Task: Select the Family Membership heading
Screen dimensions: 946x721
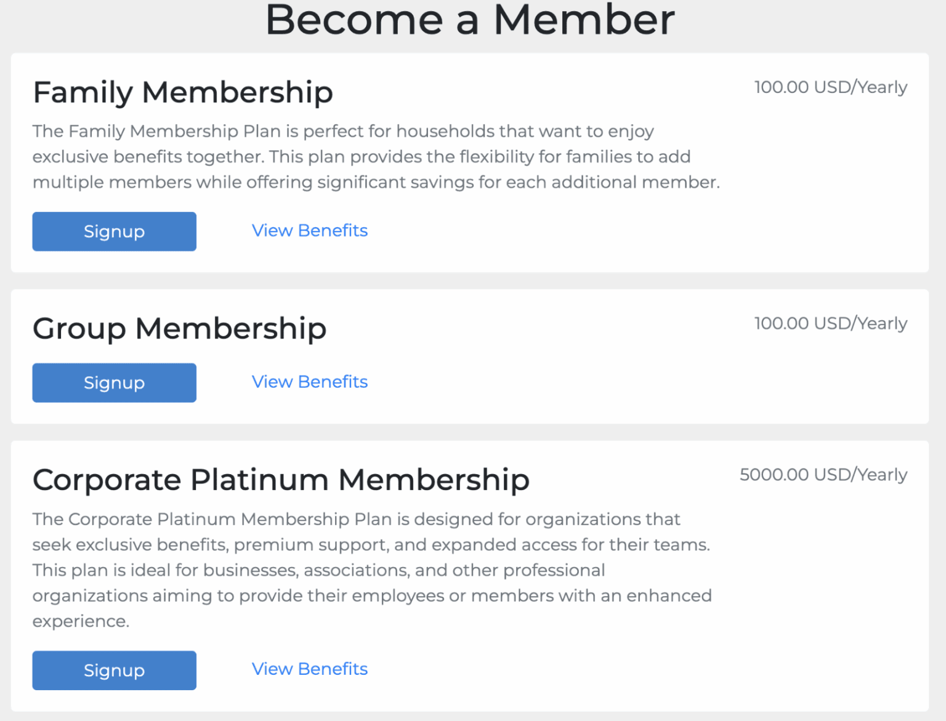Action: coord(183,92)
